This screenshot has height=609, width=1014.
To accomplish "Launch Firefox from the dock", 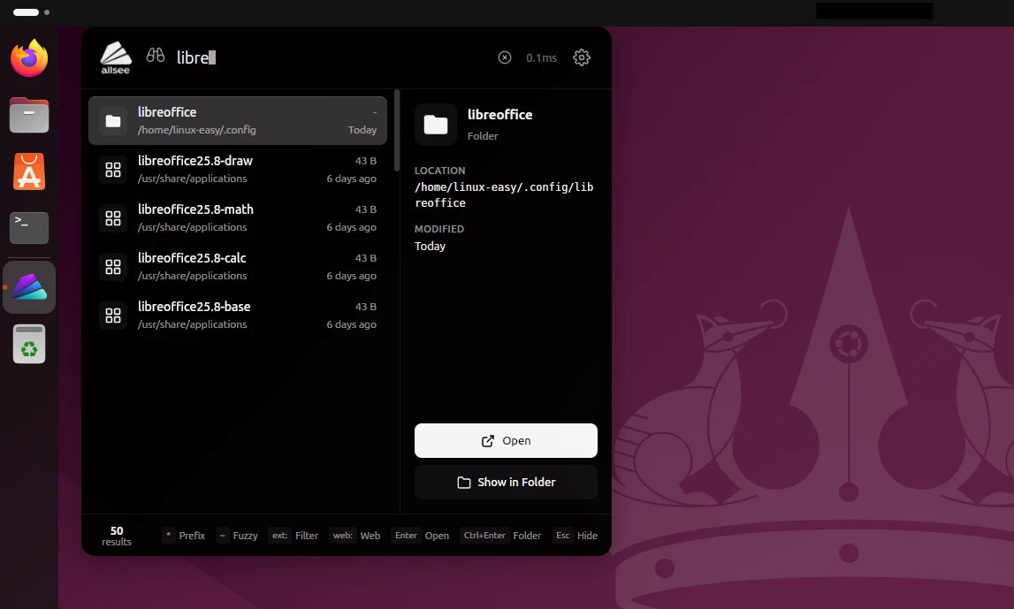I will pos(29,58).
